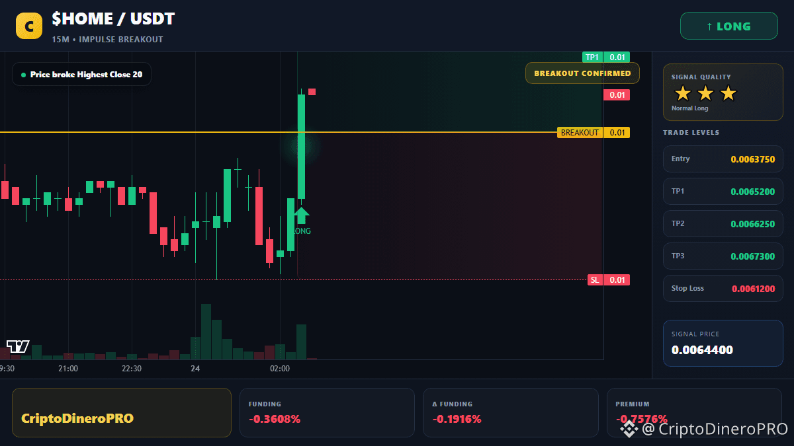Click the TP2 0.0066250 row
This screenshot has height=446, width=794.
pyautogui.click(x=723, y=224)
